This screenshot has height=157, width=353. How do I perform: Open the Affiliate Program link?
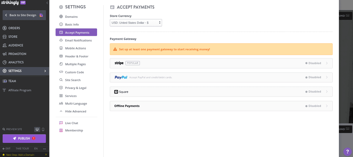pyautogui.click(x=19, y=90)
